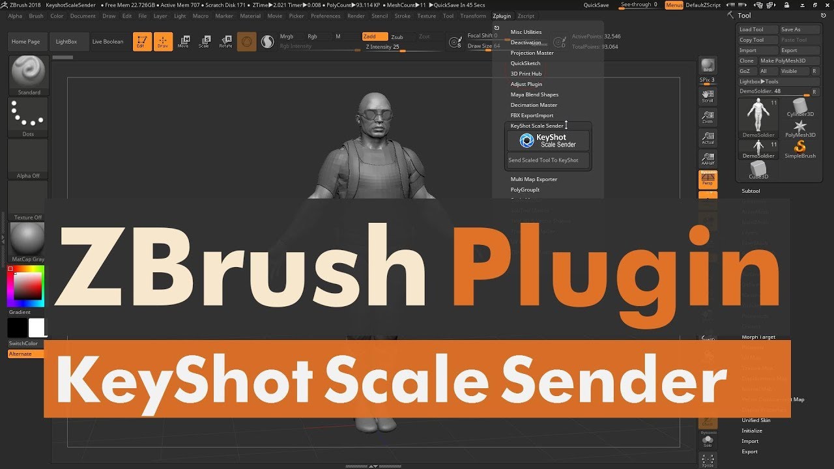This screenshot has height=469, width=834.
Task: Open the Render menu
Action: [356, 16]
